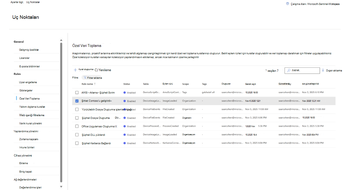Sort by Scope column header
The width and height of the screenshot is (344, 190).
[186, 84]
